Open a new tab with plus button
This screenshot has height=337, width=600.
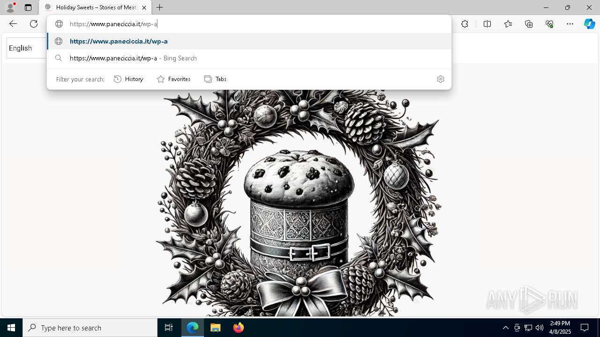[160, 7]
